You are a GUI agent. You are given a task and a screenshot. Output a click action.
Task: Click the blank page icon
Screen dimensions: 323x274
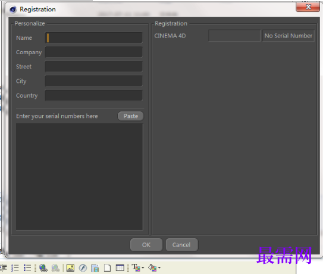click(x=107, y=268)
